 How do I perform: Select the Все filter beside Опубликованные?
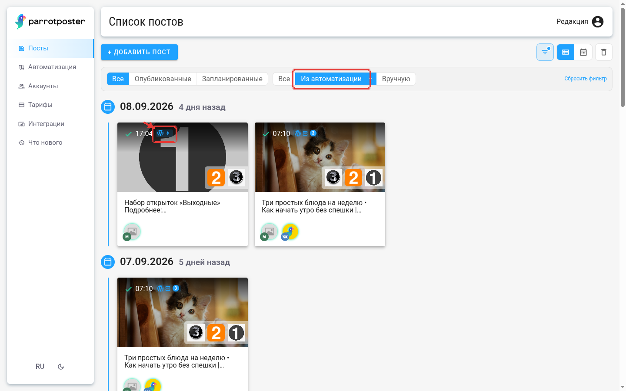(x=118, y=79)
